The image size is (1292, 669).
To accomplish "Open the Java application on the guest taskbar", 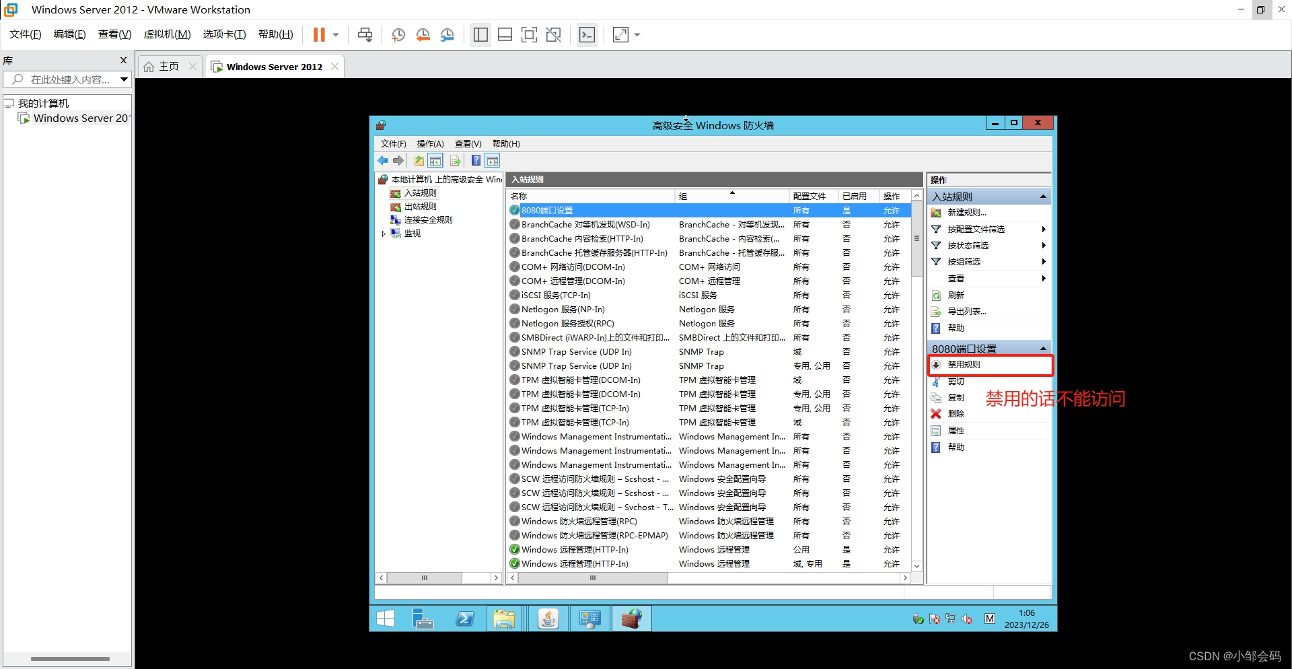I will coord(548,619).
